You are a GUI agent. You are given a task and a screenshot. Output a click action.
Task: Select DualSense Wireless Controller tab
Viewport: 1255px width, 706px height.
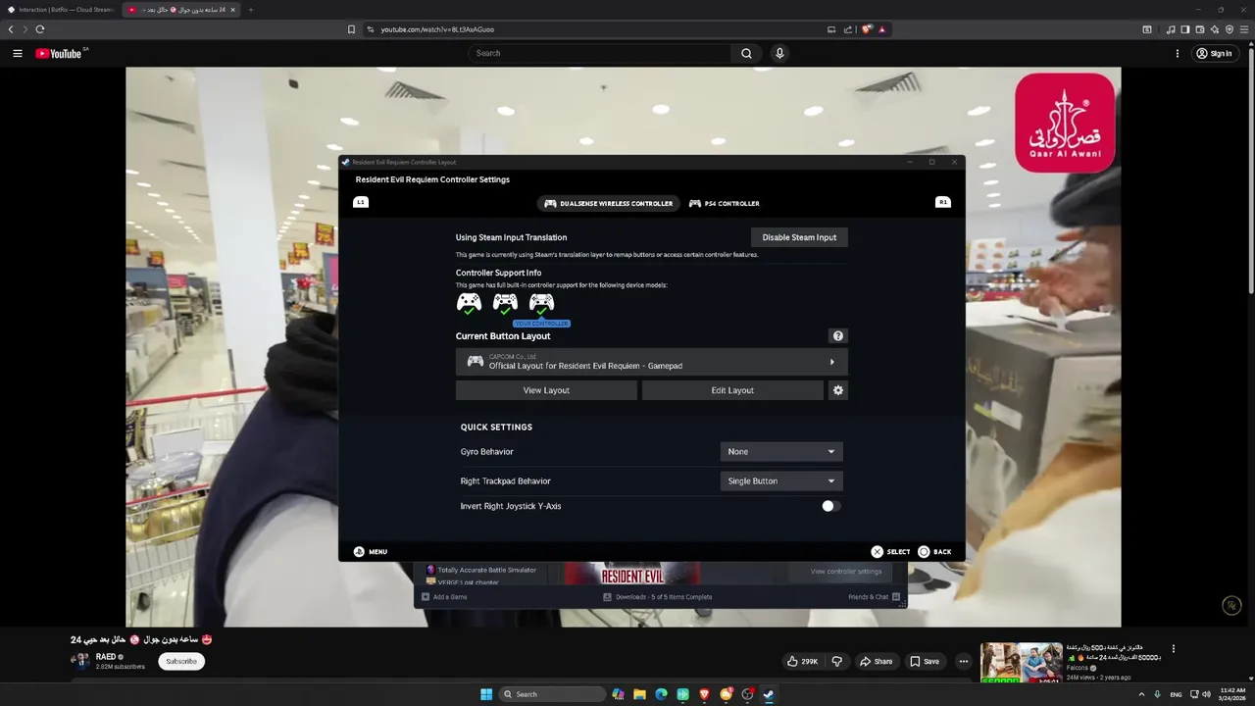[608, 203]
